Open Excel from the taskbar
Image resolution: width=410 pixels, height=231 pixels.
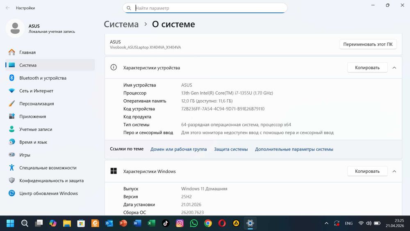click(x=151, y=223)
